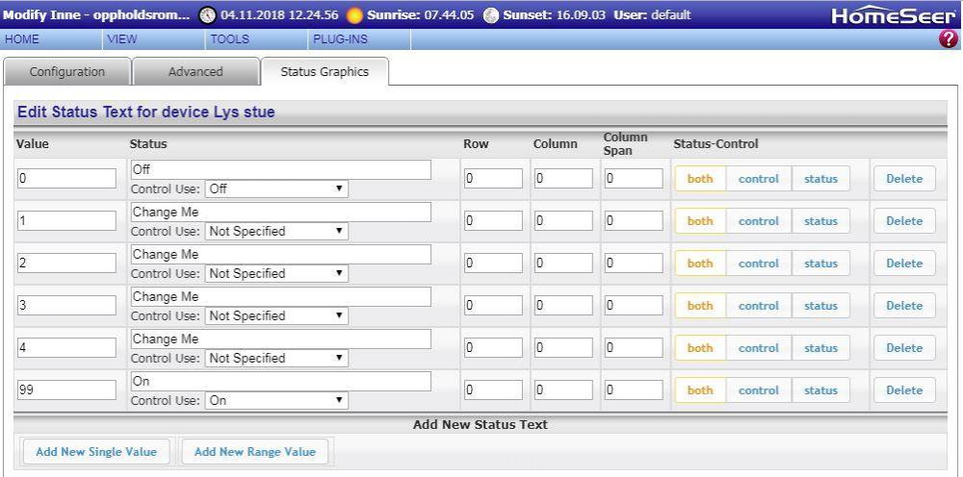The image size is (963, 477).
Task: Open Control Use dropdown for value 2 row
Action: tap(276, 274)
